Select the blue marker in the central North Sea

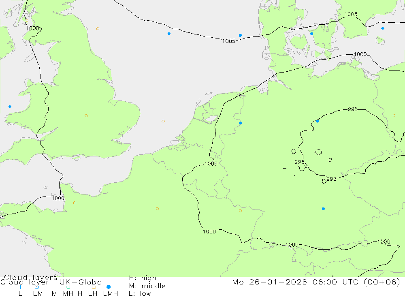pos(169,34)
